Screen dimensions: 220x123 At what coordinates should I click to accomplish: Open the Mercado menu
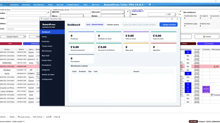[60, 4]
